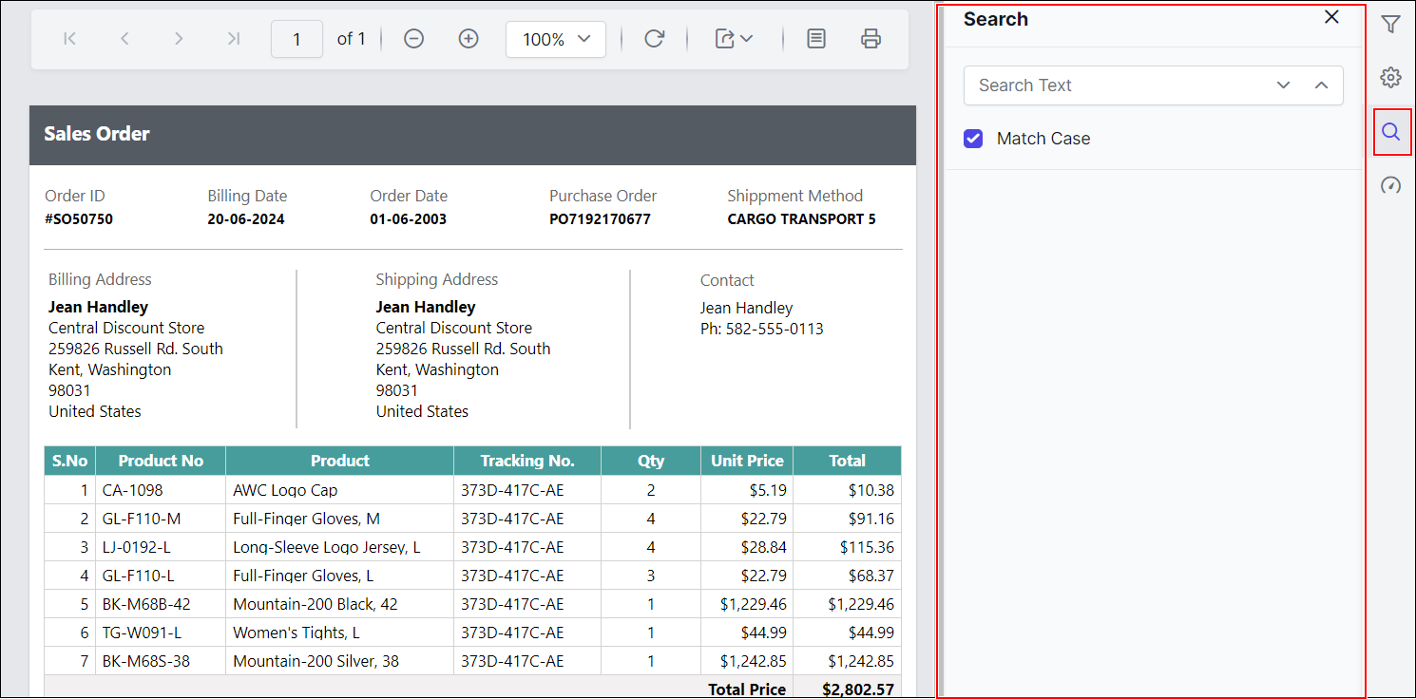
Task: Go to the last page of the report
Action: pos(234,39)
